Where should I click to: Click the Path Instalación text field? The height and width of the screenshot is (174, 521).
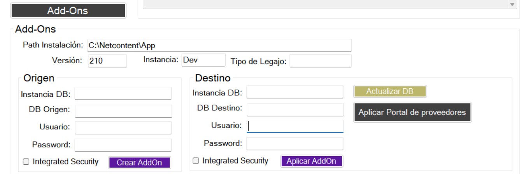[219, 45]
